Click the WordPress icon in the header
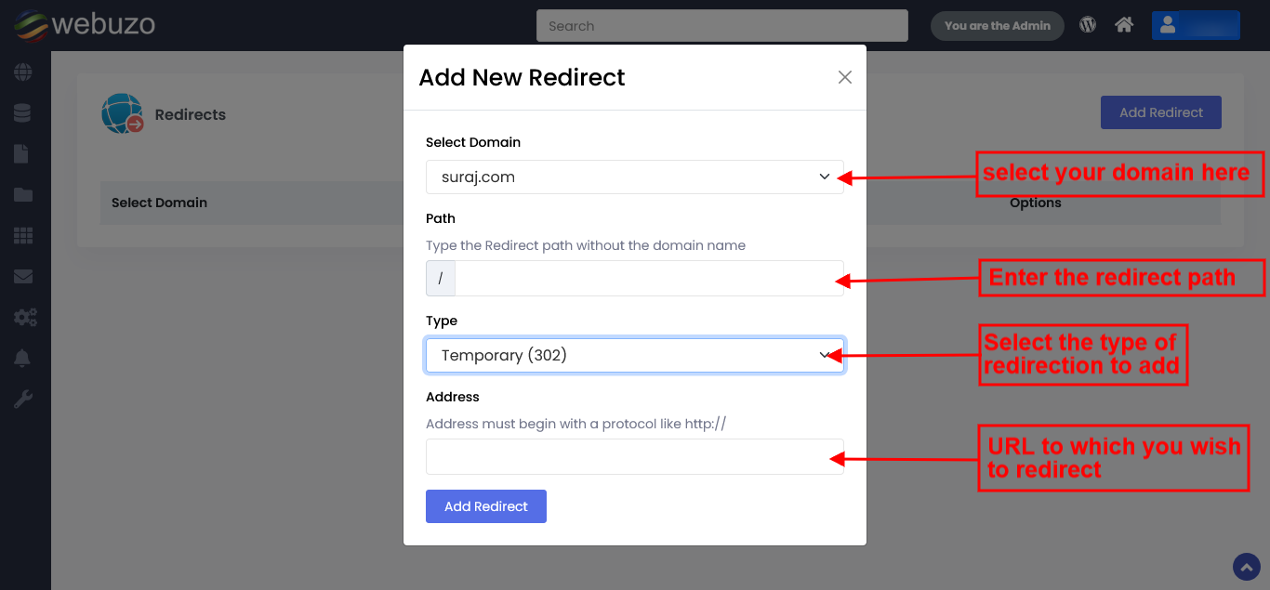 [1088, 25]
